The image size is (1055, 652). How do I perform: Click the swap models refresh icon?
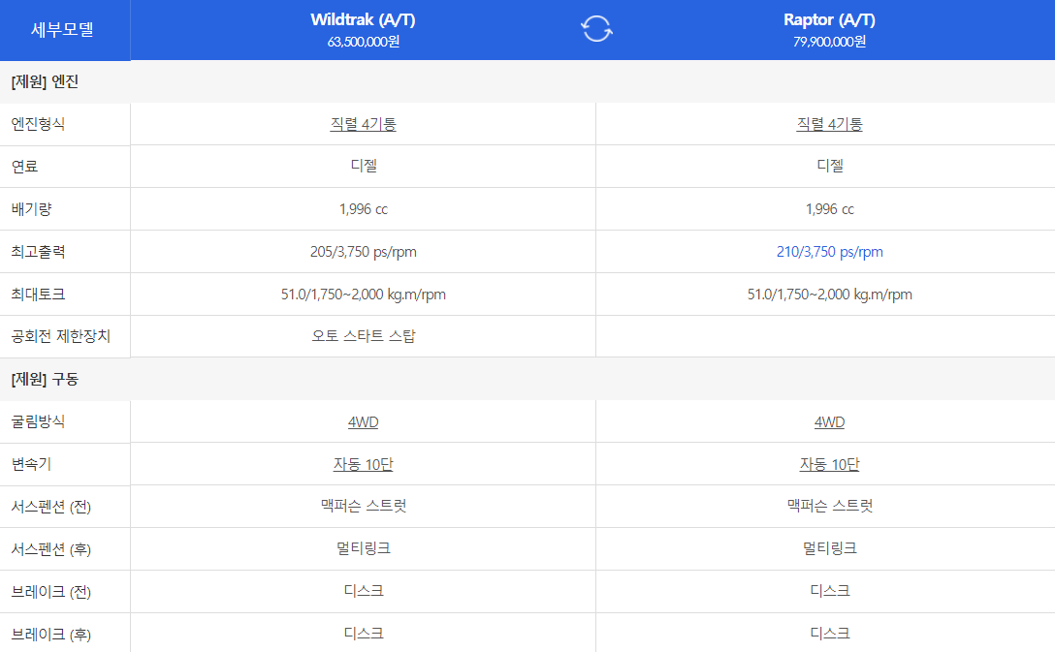click(596, 29)
